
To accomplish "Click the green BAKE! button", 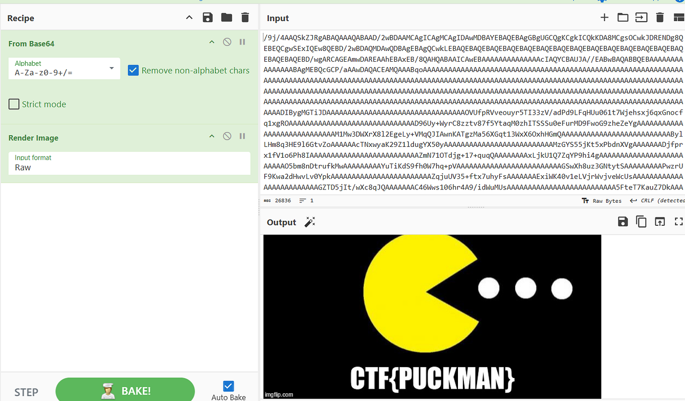I will pyautogui.click(x=125, y=390).
